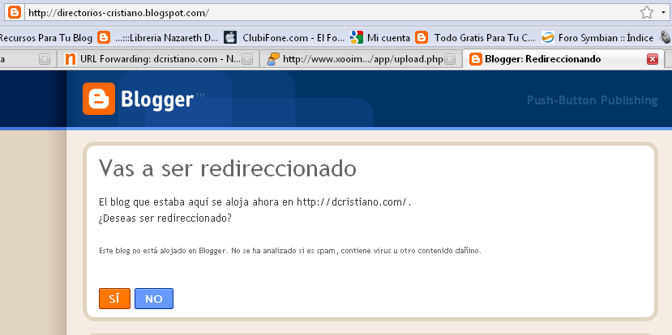Select the Blogger: Redireccionando tab
The width and height of the screenshot is (672, 335).
pyautogui.click(x=563, y=59)
